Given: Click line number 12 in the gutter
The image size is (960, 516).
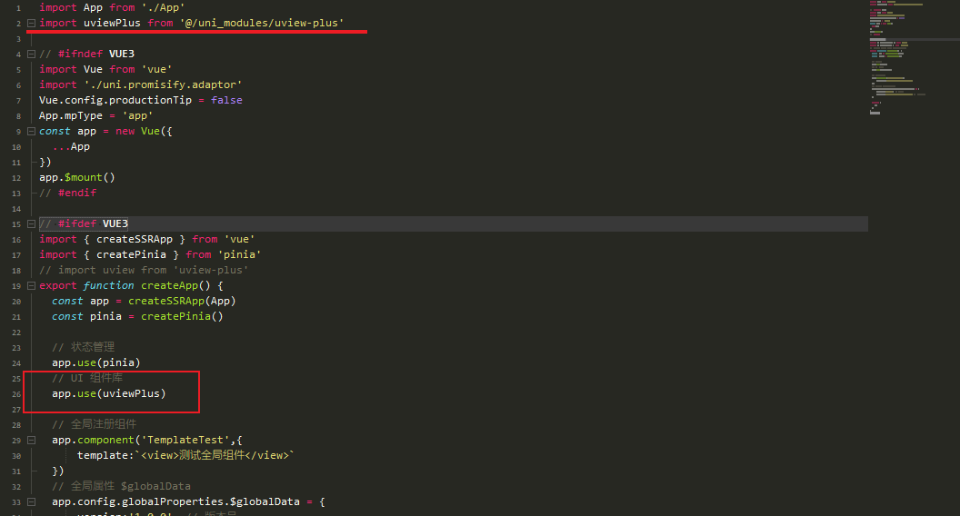Looking at the screenshot, I should point(17,177).
